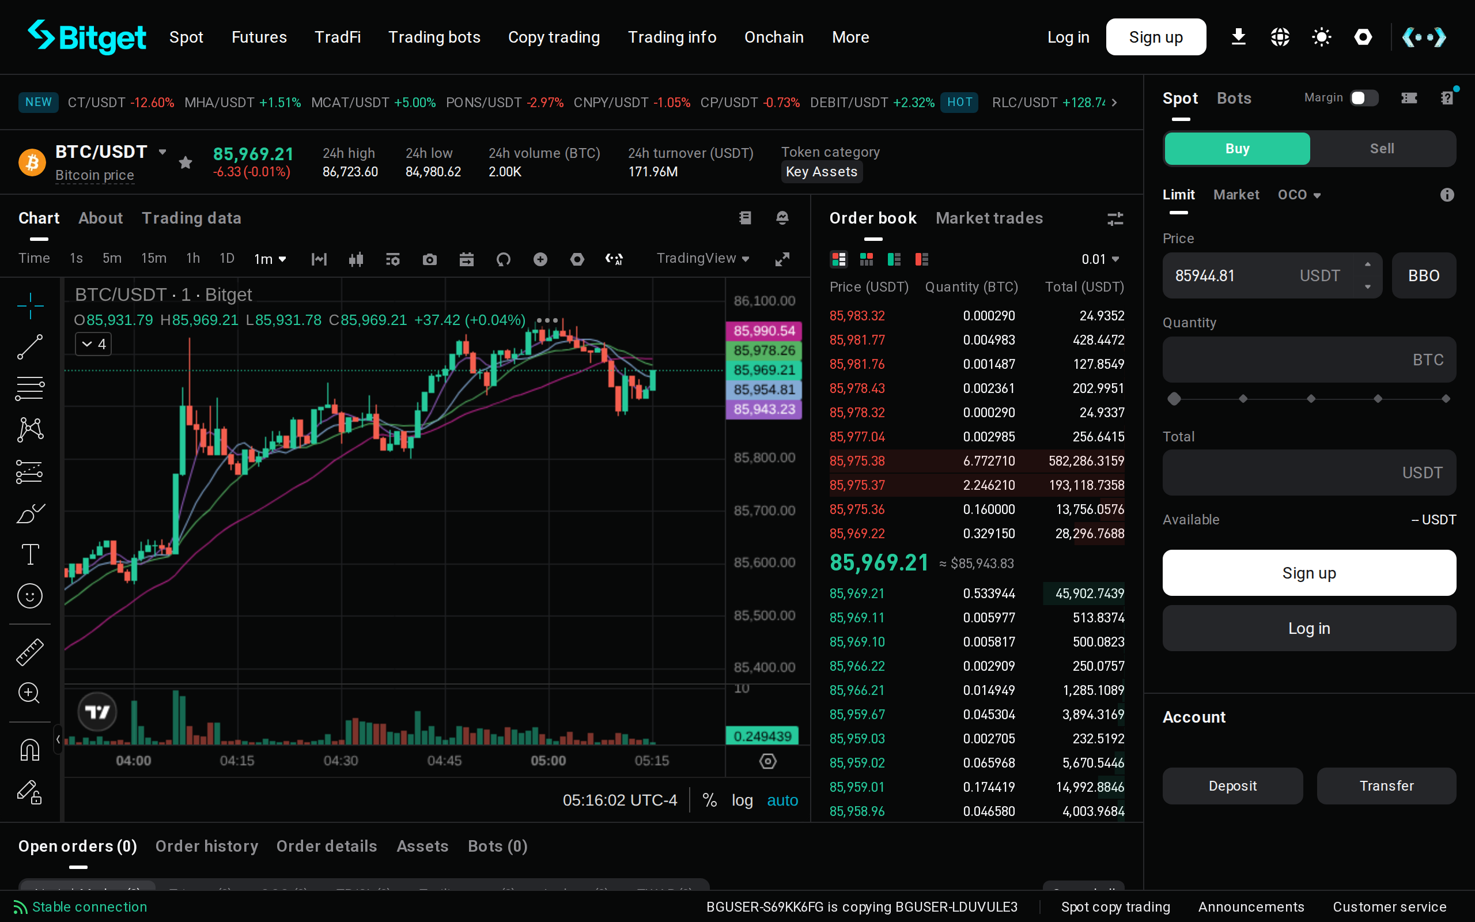
Task: Open the BTC/USDT pair dropdown arrow
Action: 162,152
